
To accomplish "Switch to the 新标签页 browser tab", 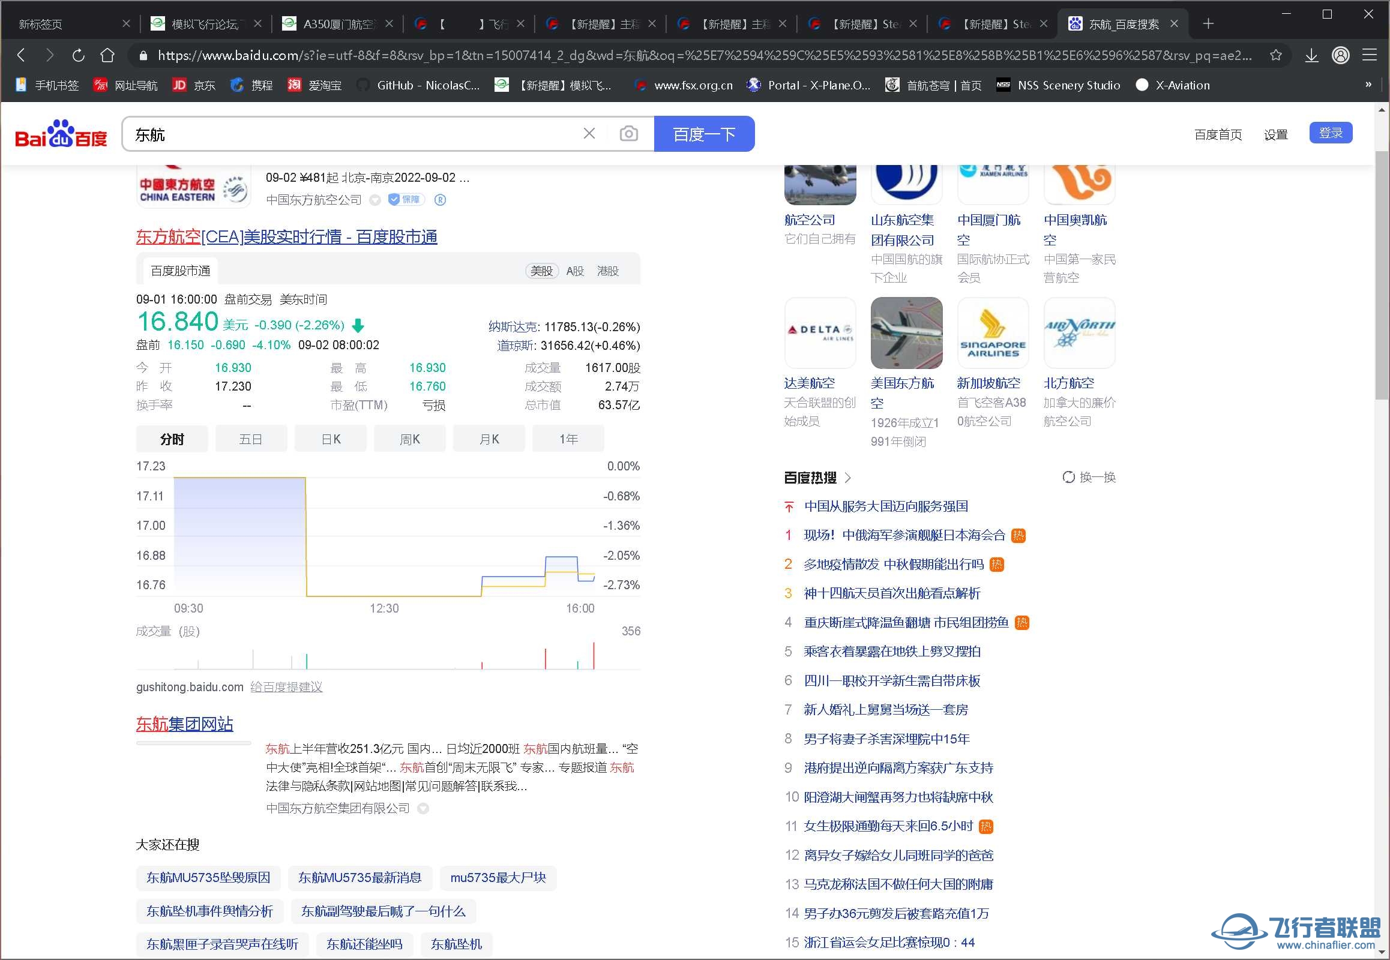I will [39, 23].
